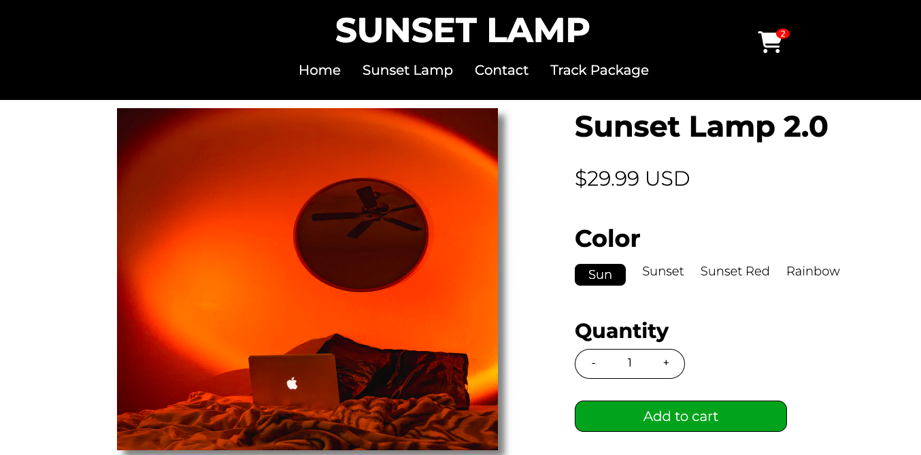Increase quantity with the plus button
Screen dimensions: 921x455
pos(666,363)
